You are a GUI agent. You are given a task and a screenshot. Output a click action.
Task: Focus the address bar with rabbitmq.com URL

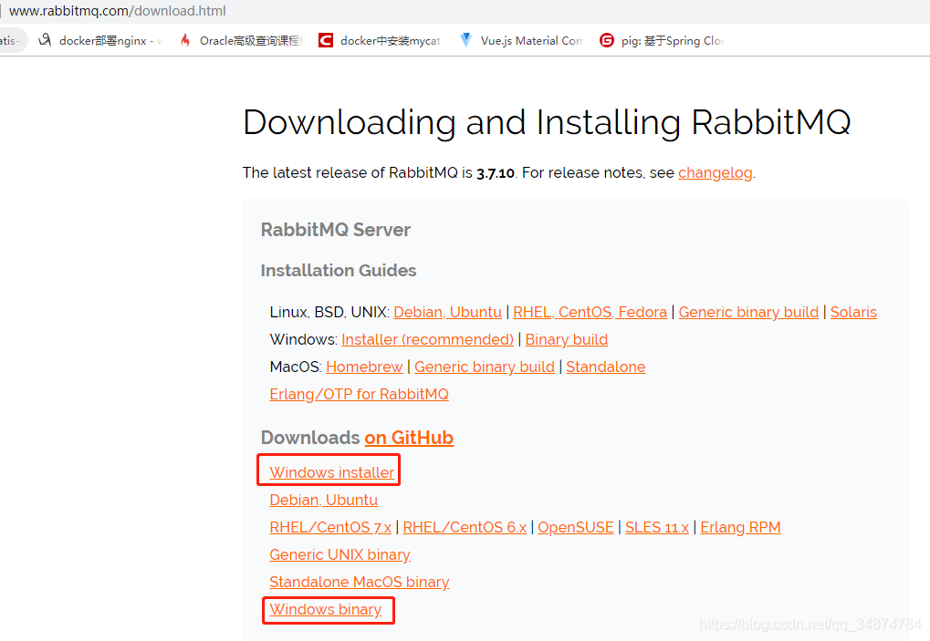tap(118, 11)
